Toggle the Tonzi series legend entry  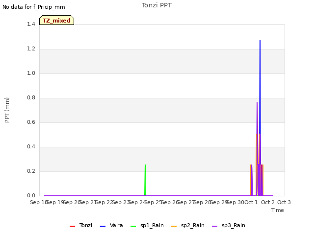[x=81, y=225]
